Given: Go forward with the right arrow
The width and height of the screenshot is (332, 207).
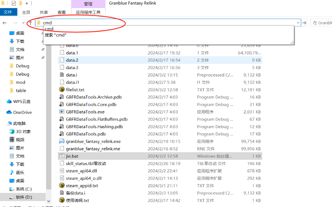Looking at the screenshot, I should tap(15, 23).
